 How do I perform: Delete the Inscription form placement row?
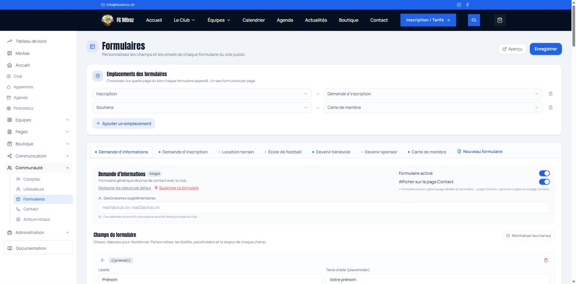pos(550,94)
